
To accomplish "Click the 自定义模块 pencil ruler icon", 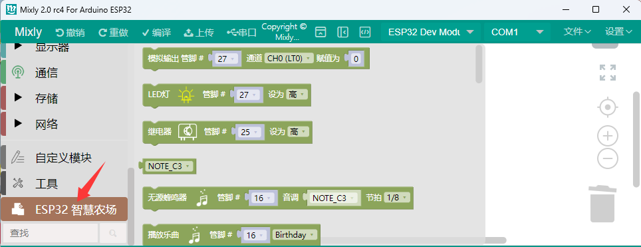I will 17,157.
